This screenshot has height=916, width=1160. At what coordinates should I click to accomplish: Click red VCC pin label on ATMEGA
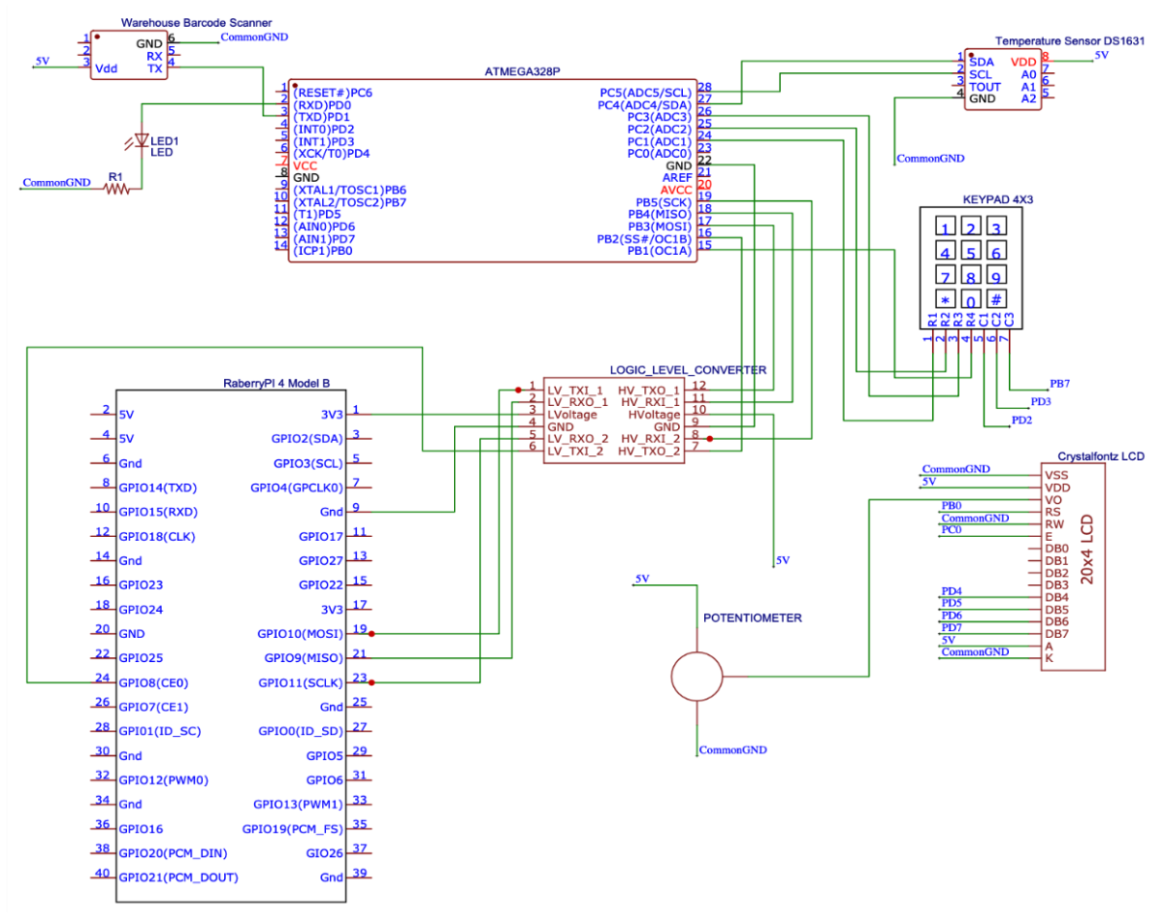(305, 165)
